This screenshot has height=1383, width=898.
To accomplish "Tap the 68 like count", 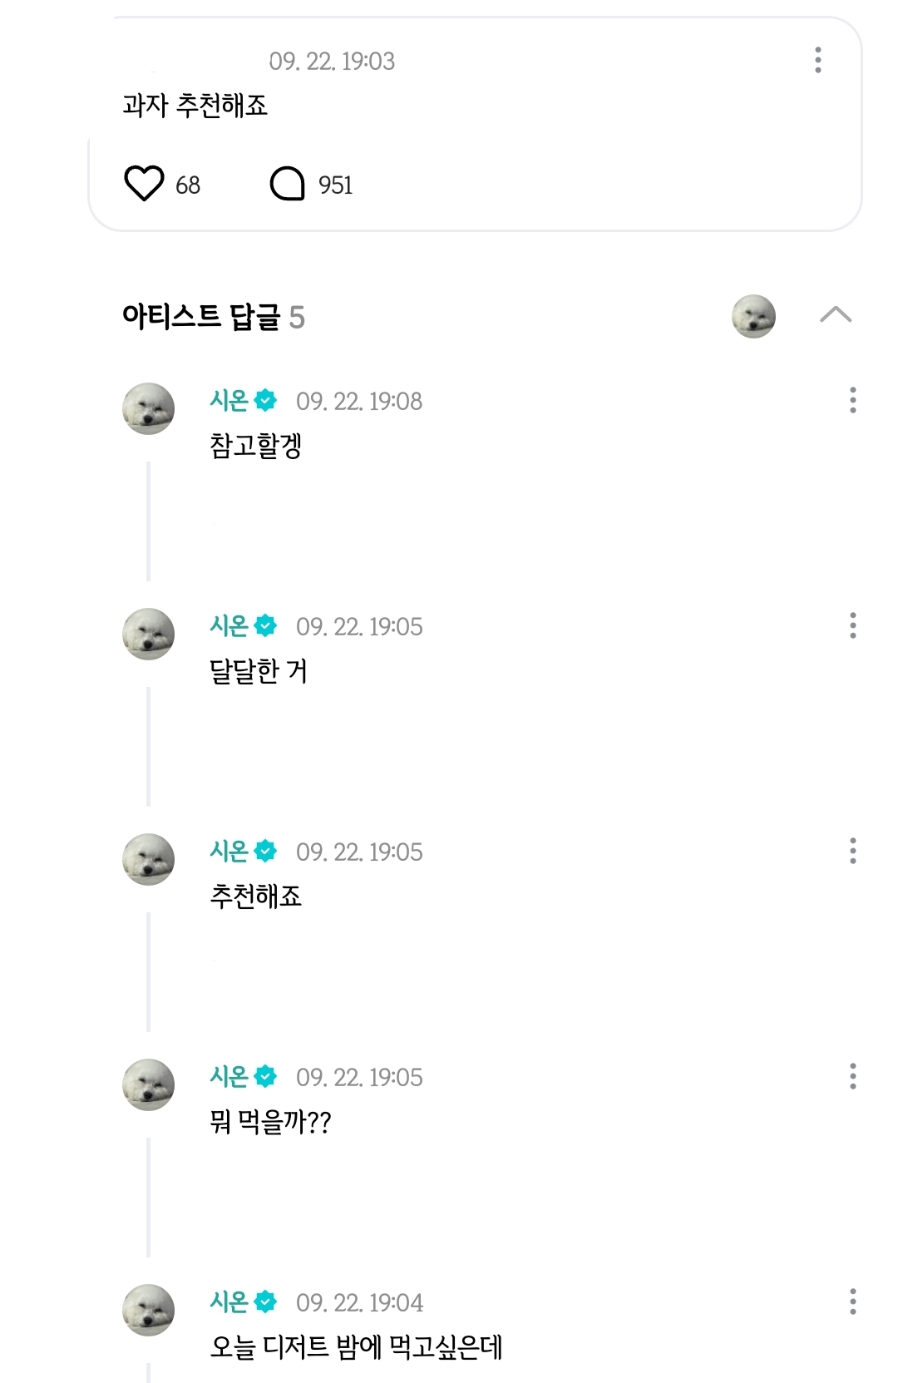I will [188, 185].
